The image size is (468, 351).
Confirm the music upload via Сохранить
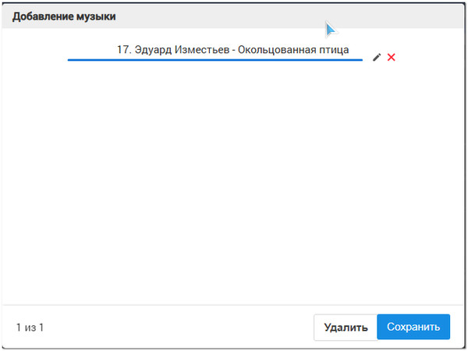[x=413, y=327]
